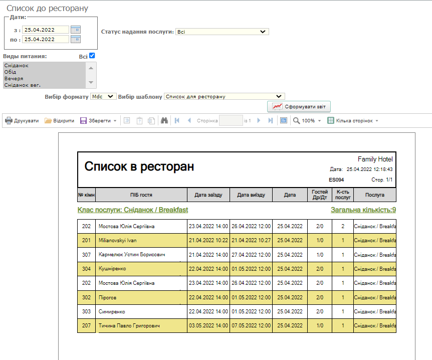Click the full screen view icon
Image resolution: width=432 pixels, height=360 pixels.
pyautogui.click(x=284, y=121)
